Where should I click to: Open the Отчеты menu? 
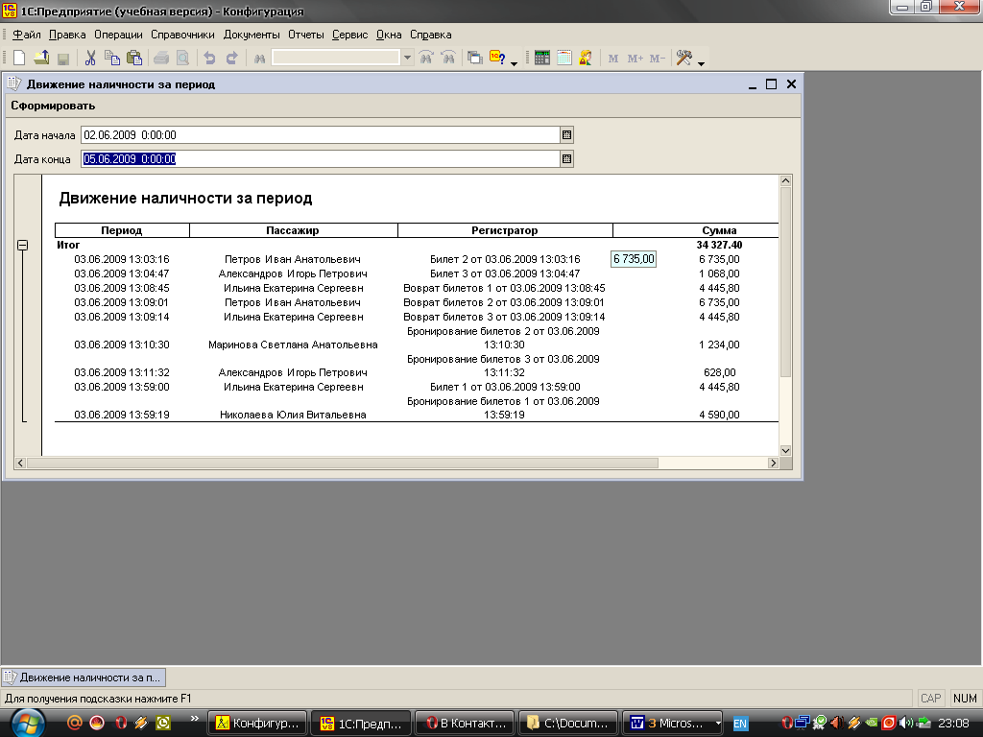306,35
